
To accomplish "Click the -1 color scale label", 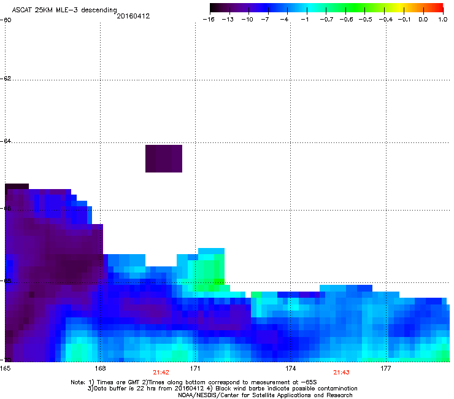I will (304, 20).
